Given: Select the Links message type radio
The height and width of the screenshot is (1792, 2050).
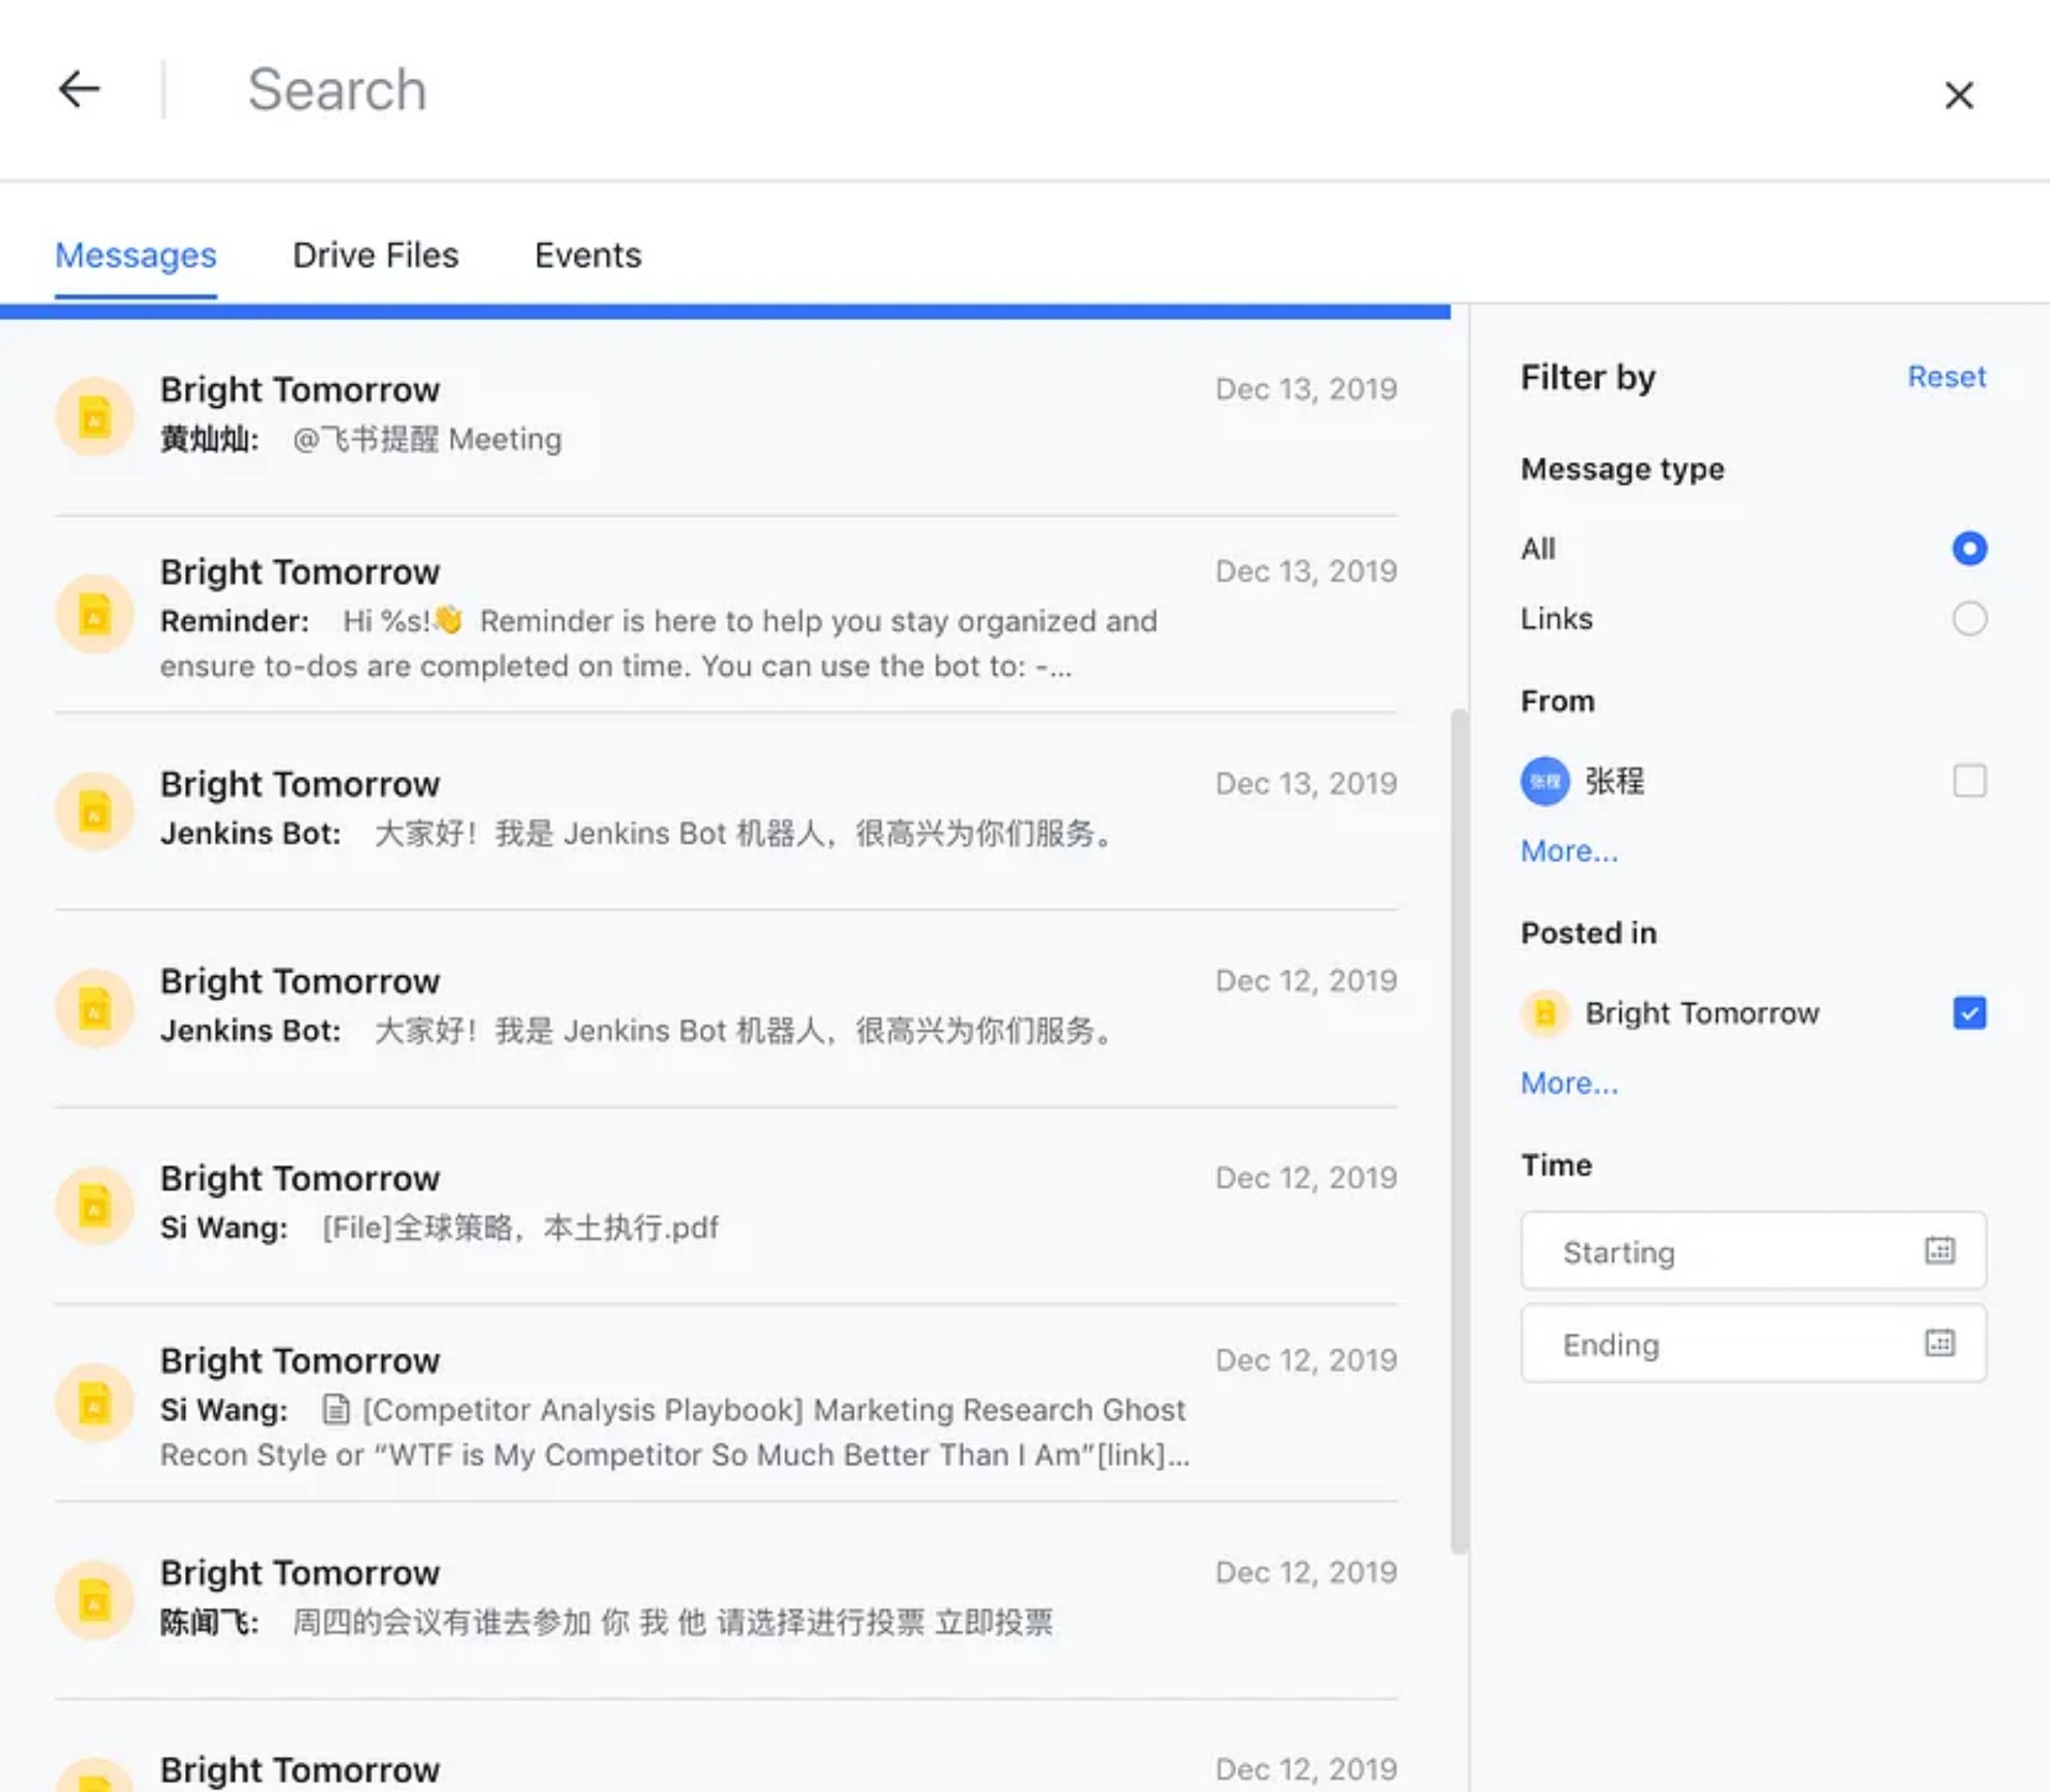Looking at the screenshot, I should point(1968,618).
